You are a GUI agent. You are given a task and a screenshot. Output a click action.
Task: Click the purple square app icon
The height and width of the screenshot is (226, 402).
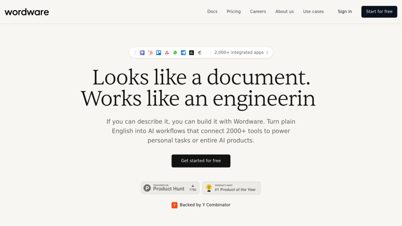pyautogui.click(x=142, y=53)
